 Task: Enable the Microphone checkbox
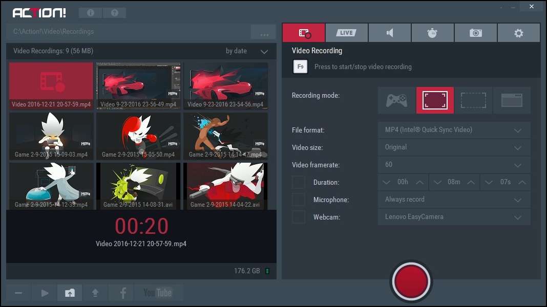(298, 200)
